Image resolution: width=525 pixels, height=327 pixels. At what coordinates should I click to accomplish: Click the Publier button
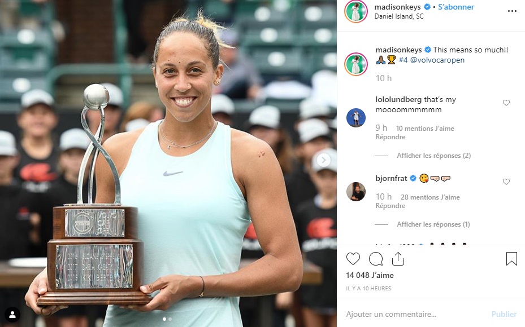[x=504, y=314]
